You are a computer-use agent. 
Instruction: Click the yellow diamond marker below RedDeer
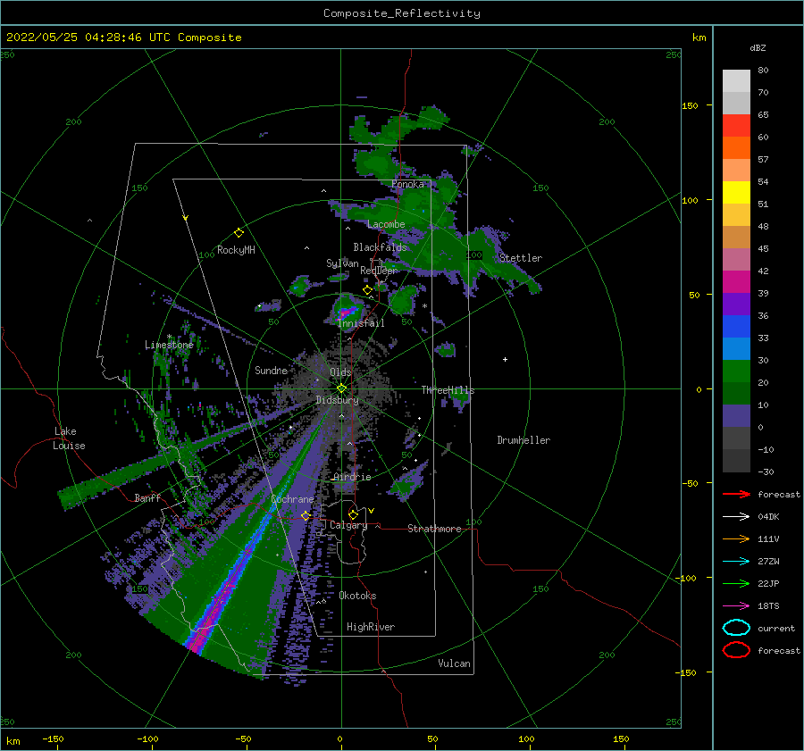pyautogui.click(x=367, y=290)
